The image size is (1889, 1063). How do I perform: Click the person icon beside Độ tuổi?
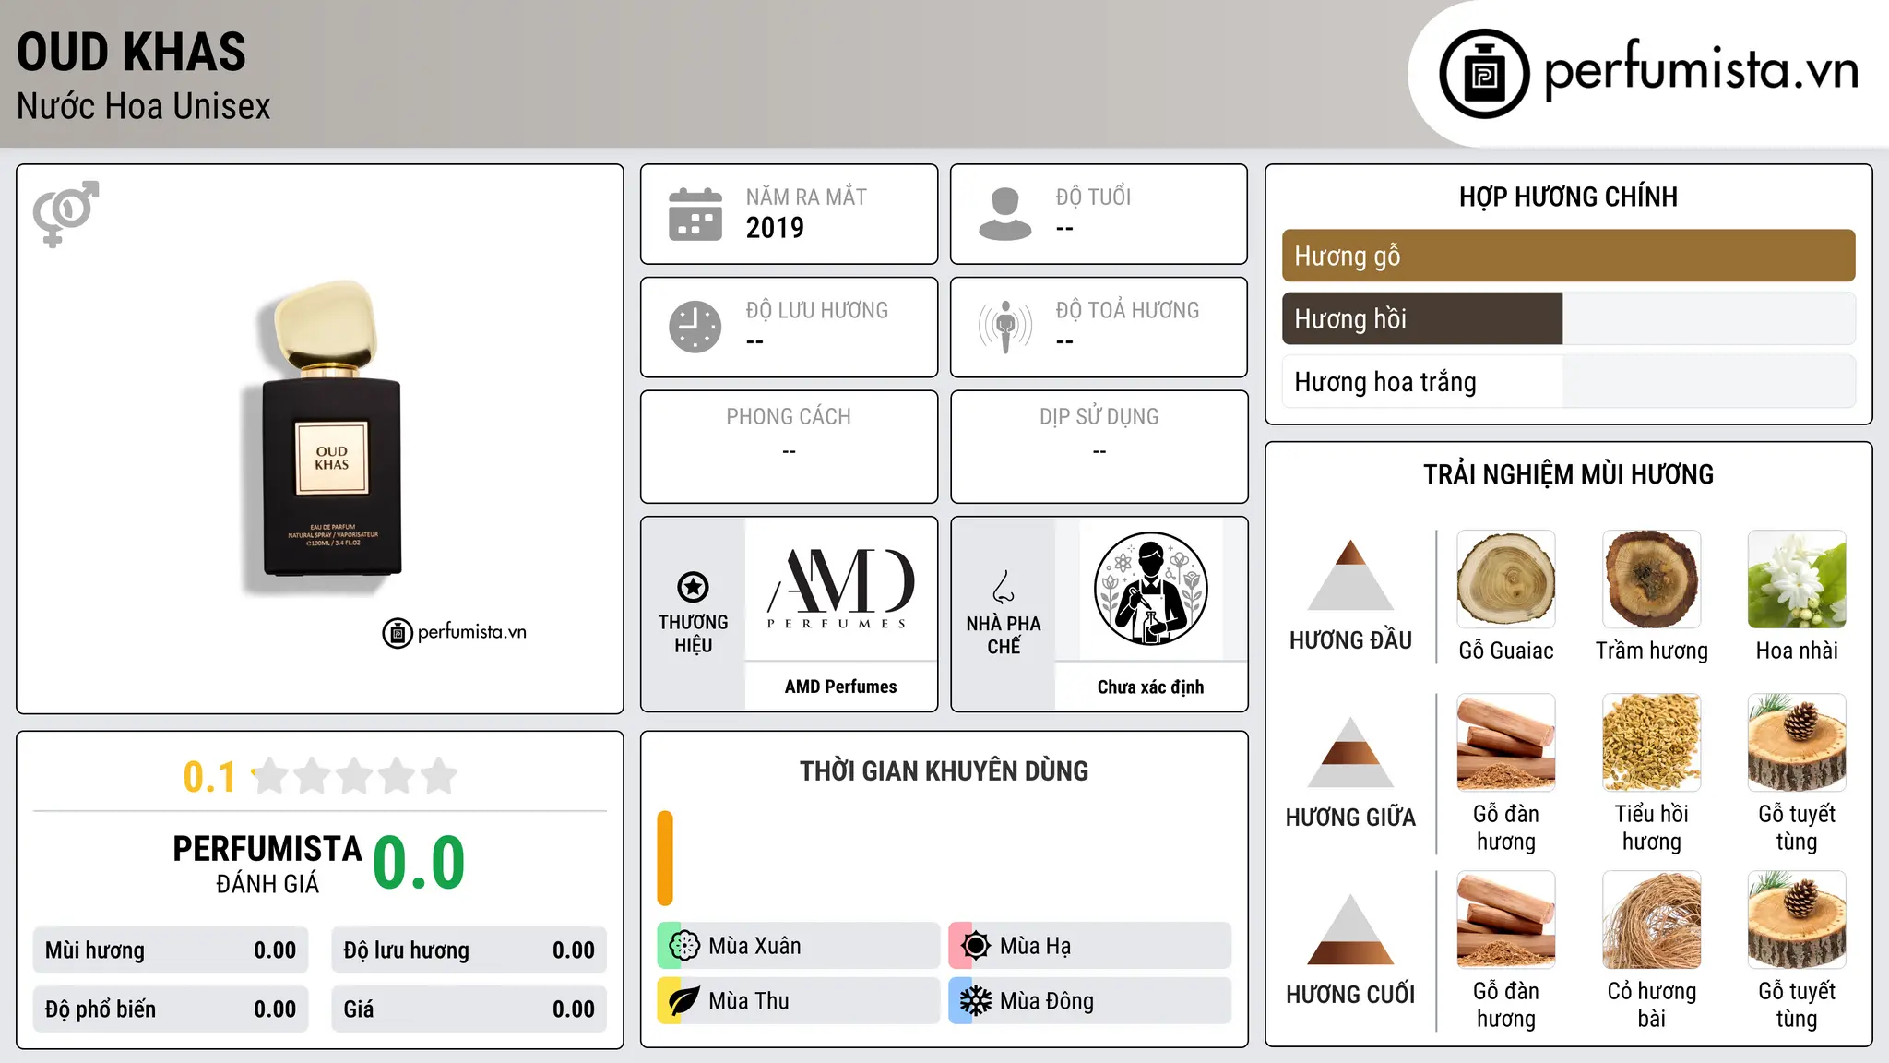tap(1004, 214)
